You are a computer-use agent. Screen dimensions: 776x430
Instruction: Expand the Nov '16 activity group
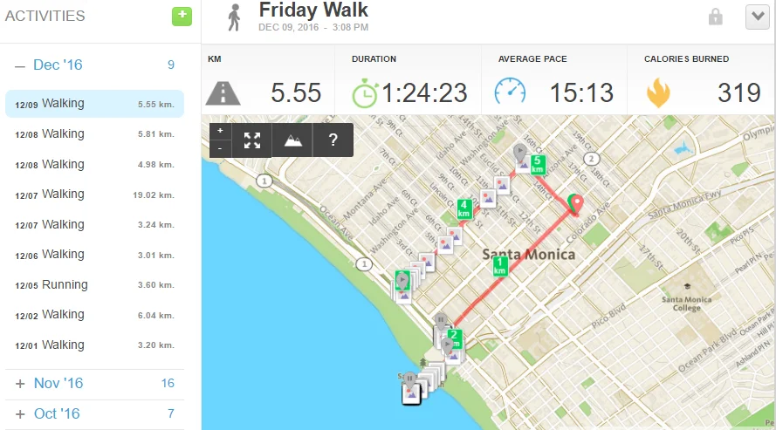(20, 384)
